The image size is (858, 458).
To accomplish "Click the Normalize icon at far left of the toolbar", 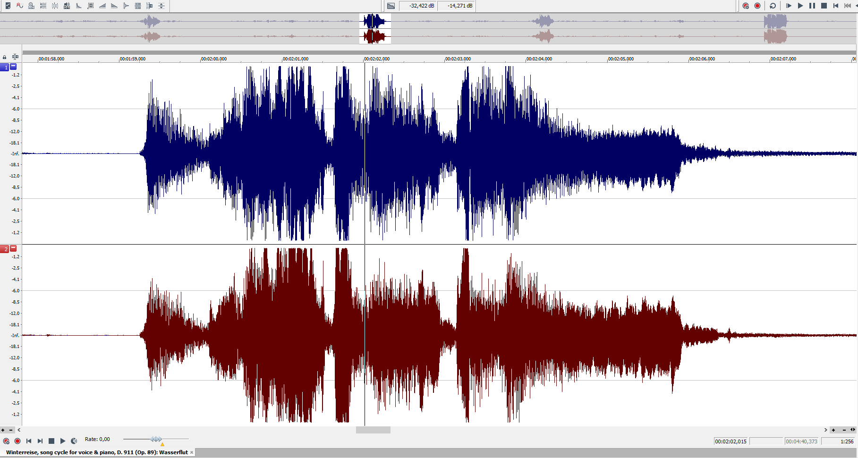I will [8, 6].
